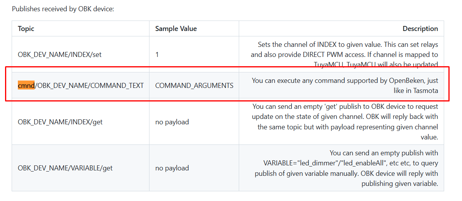Click the "Topic" column header
Viewport: 462px width, 201px height.
pos(26,29)
